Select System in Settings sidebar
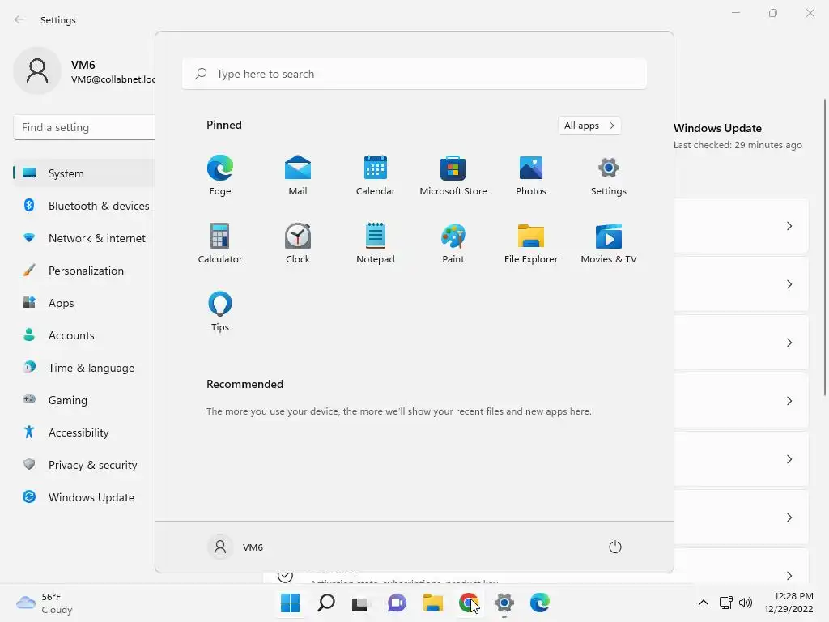829x622 pixels. click(x=84, y=173)
